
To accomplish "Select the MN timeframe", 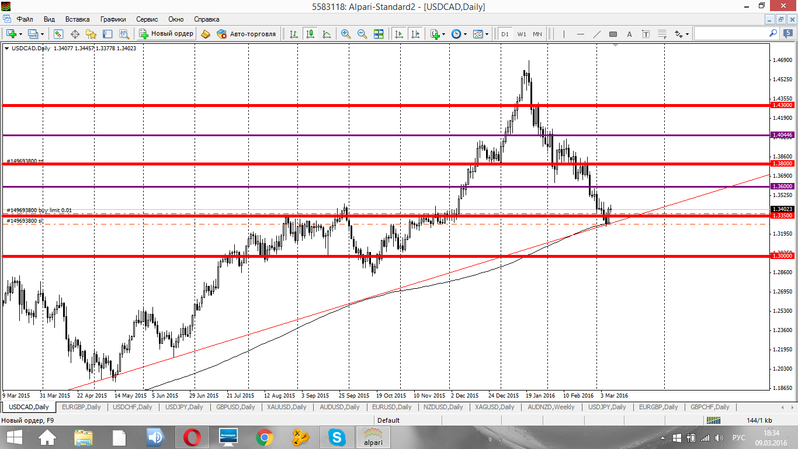I will 537,34.
